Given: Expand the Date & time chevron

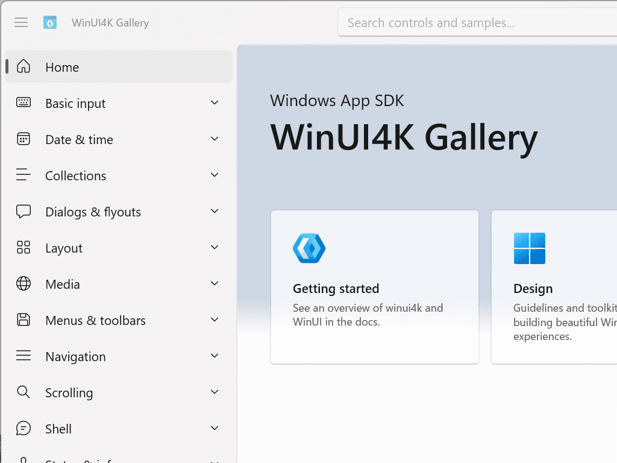Looking at the screenshot, I should point(215,139).
